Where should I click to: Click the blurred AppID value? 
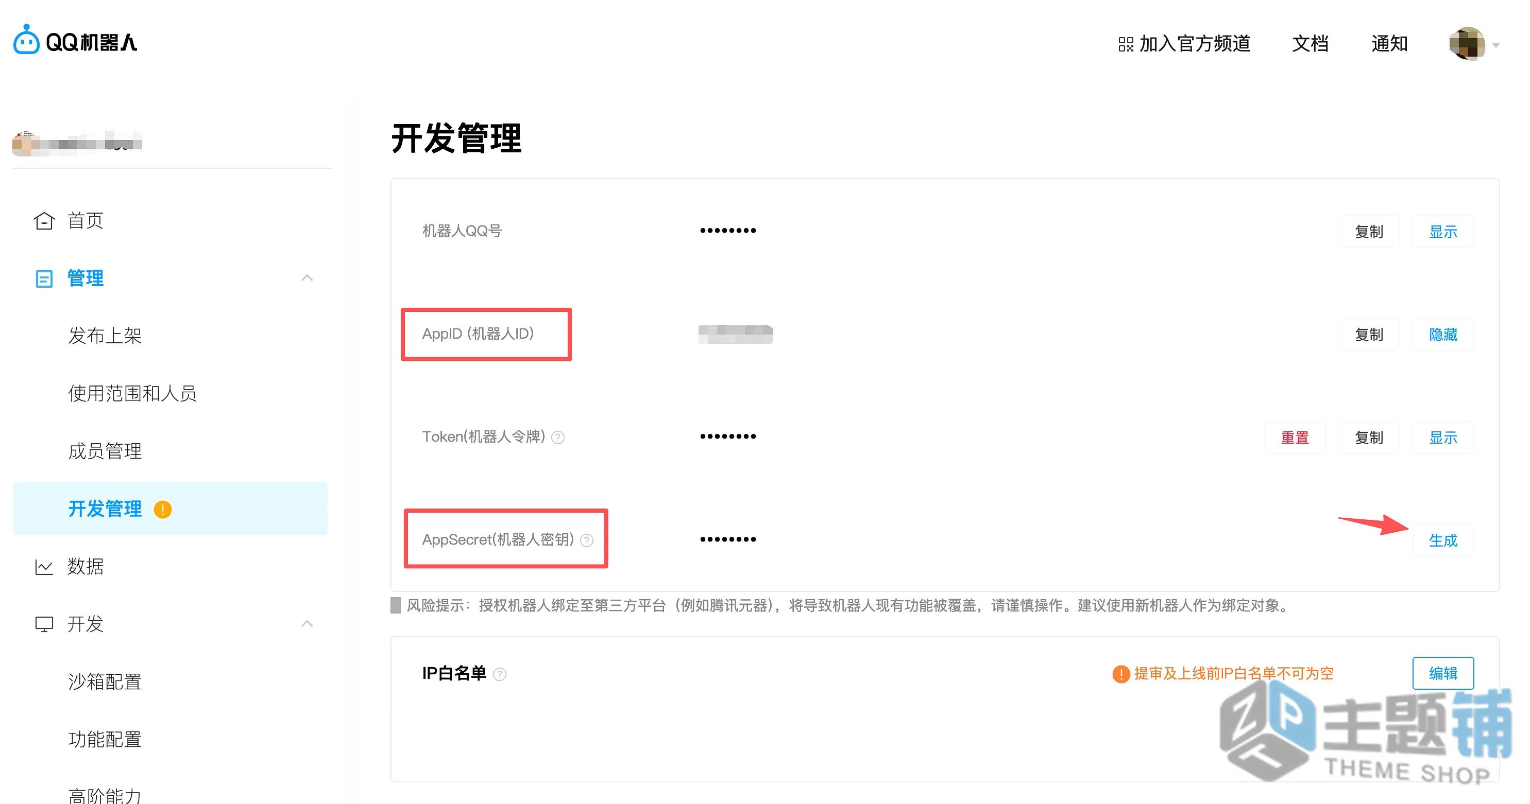point(735,334)
